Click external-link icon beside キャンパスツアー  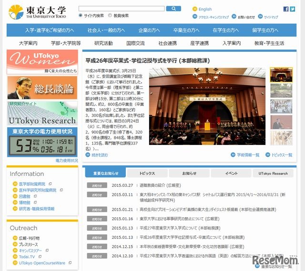pyautogui.click(x=47, y=250)
